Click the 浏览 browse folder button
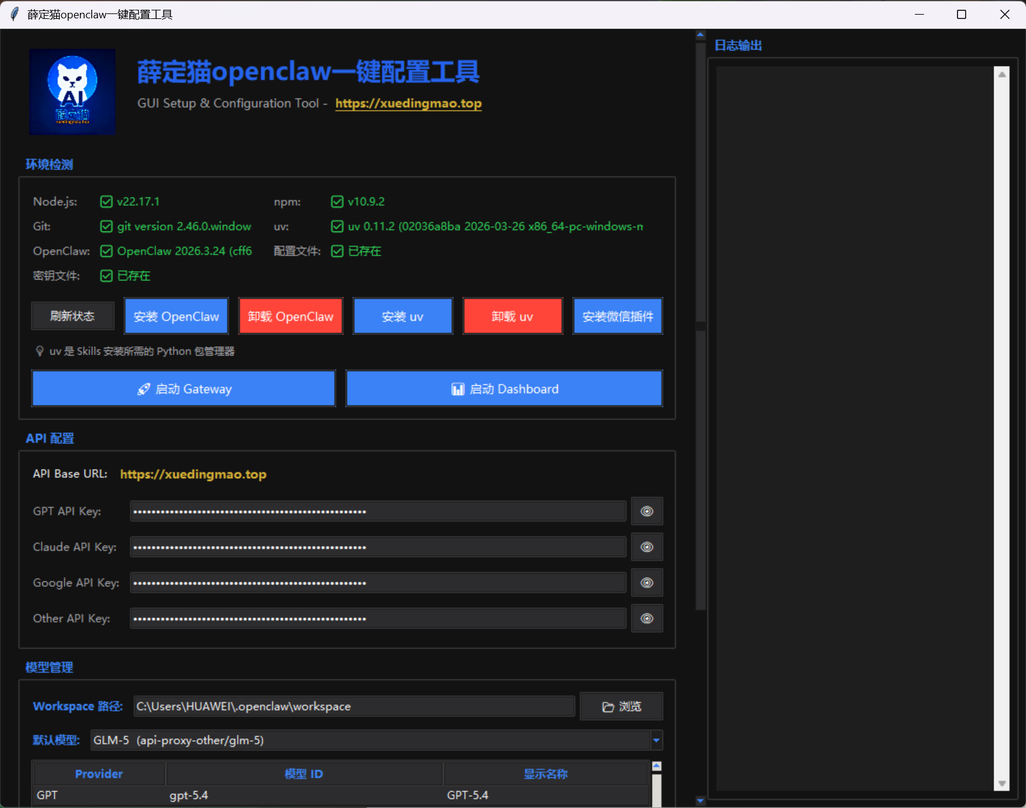This screenshot has height=808, width=1026. pyautogui.click(x=621, y=706)
